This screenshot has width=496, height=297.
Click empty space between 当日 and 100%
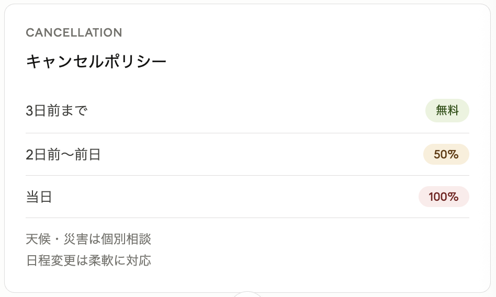click(x=235, y=197)
